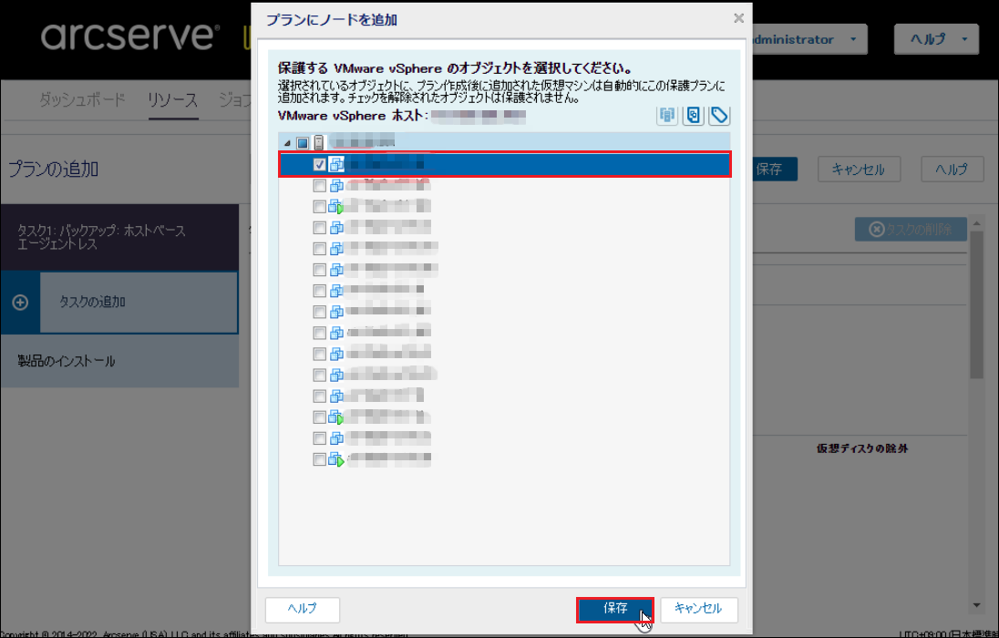Viewport: 999px width, 638px height.
Task: Click the プランにノードを追加 dialog title
Action: tap(331, 20)
